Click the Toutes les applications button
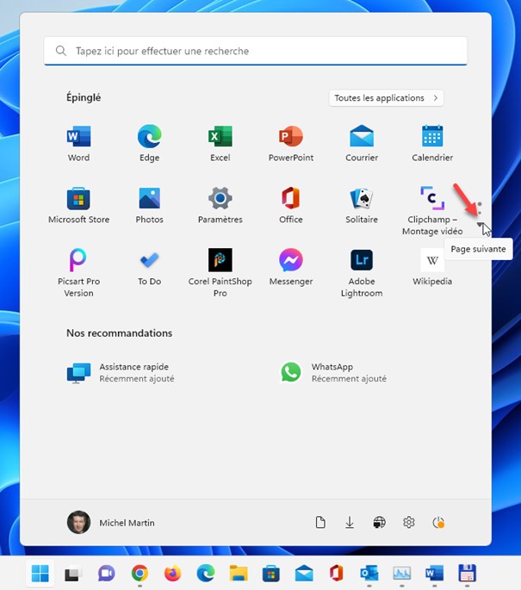Screen dimensions: 521x590 coord(386,98)
